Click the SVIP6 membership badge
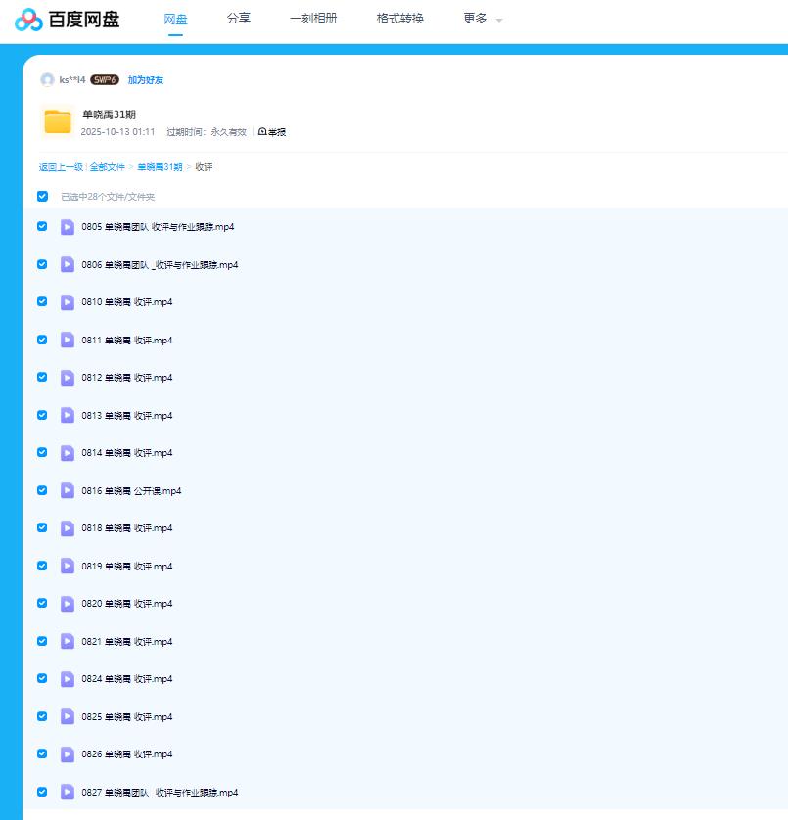This screenshot has height=820, width=788. pyautogui.click(x=105, y=80)
